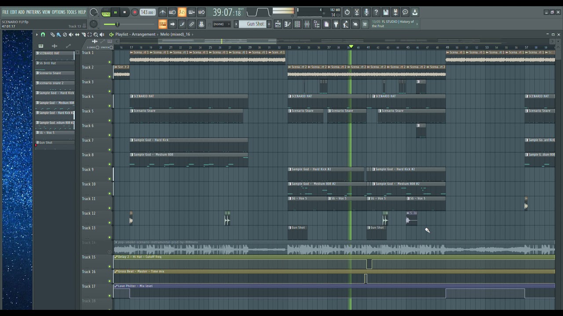
Task: Open the Piano roll icon
Action: (288, 24)
